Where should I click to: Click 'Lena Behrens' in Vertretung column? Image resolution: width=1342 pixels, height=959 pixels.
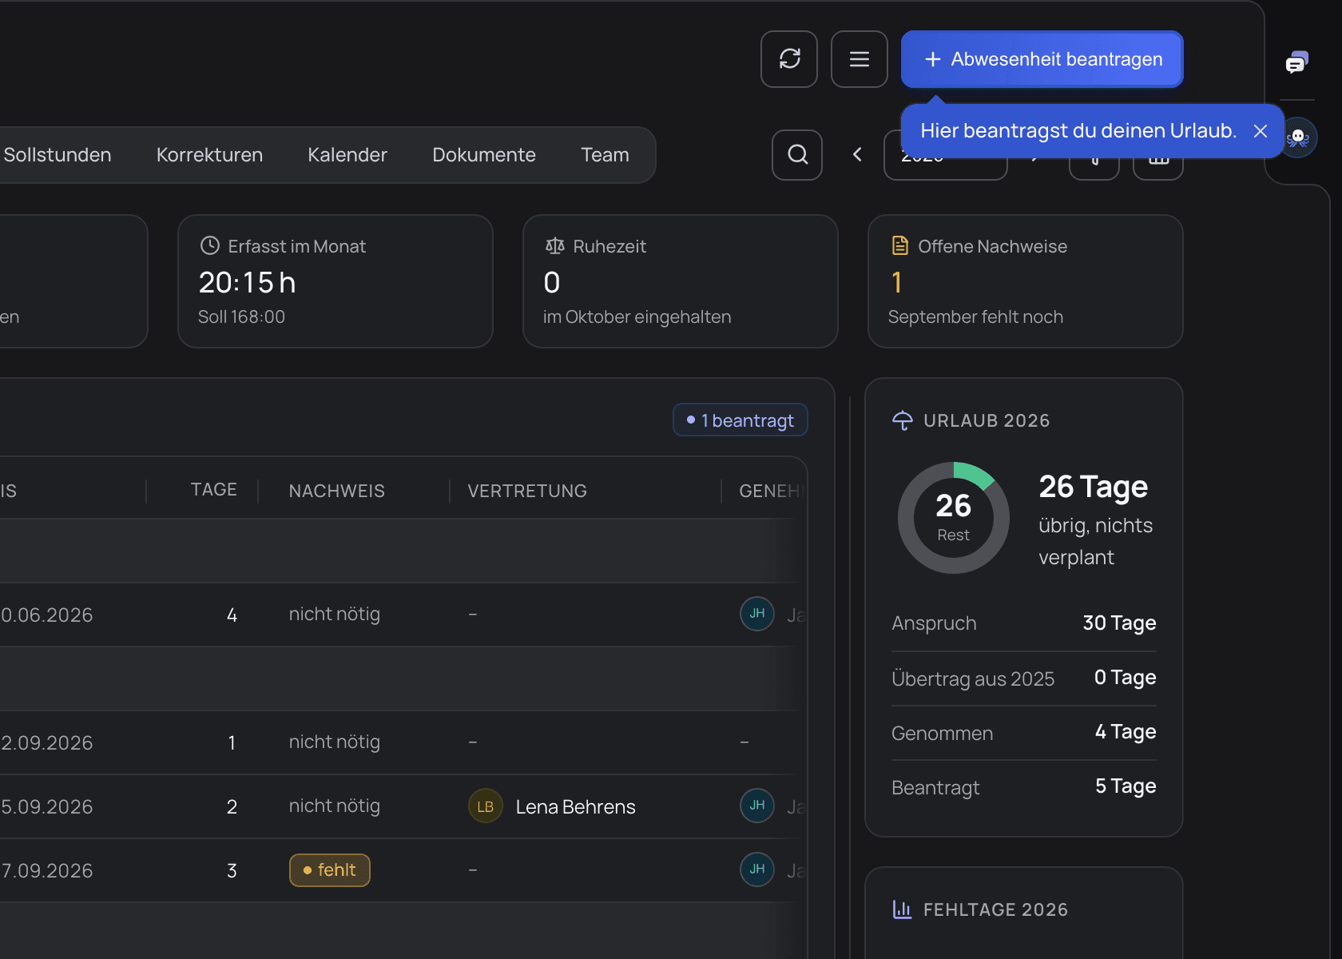point(576,807)
